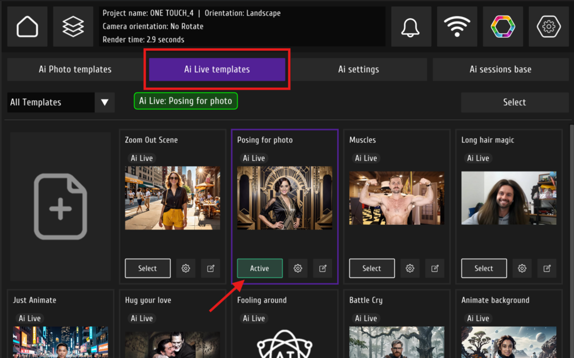Open settings gear for Zoom Out Scene
This screenshot has height=358, width=574.
(186, 268)
